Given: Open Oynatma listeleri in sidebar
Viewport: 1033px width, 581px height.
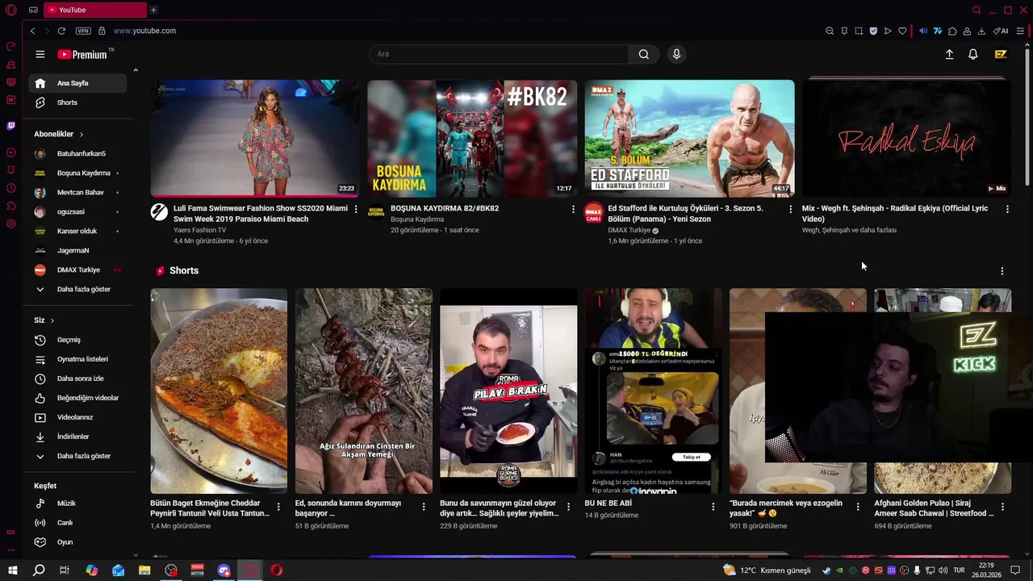Looking at the screenshot, I should point(78,359).
